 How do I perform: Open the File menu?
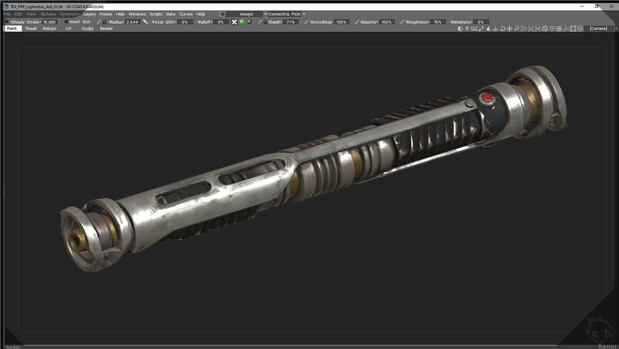pyautogui.click(x=7, y=14)
